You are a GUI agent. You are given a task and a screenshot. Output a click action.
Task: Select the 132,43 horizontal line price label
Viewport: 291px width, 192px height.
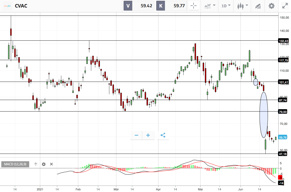tap(283, 41)
